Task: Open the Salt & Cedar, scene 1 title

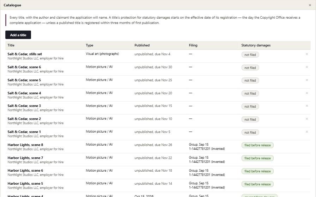Action: pyautogui.click(x=24, y=132)
